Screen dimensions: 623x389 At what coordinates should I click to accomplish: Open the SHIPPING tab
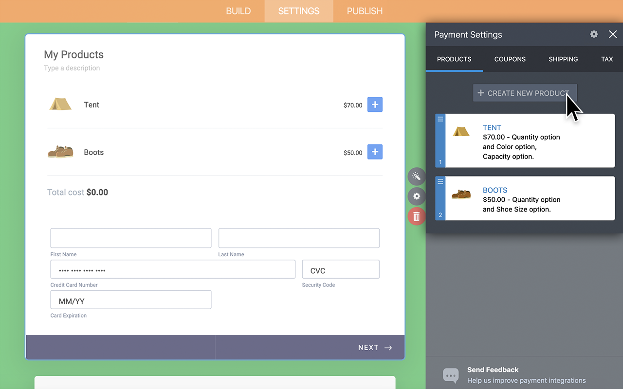point(563,59)
